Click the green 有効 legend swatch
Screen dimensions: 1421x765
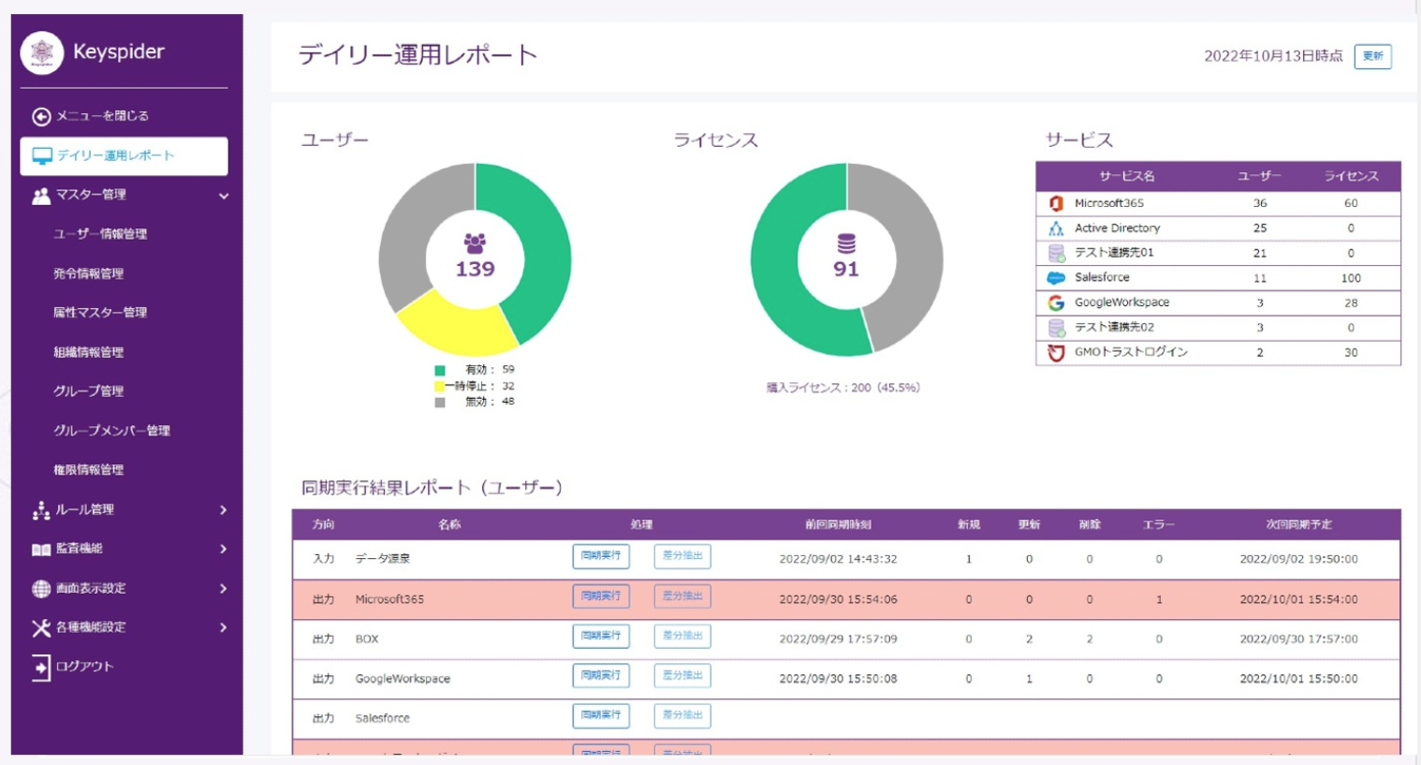click(440, 371)
